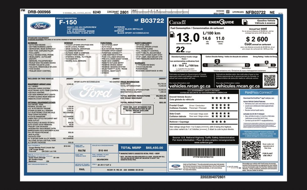Click the Total Reductions line
The image size is (307, 190).
click(143, 103)
